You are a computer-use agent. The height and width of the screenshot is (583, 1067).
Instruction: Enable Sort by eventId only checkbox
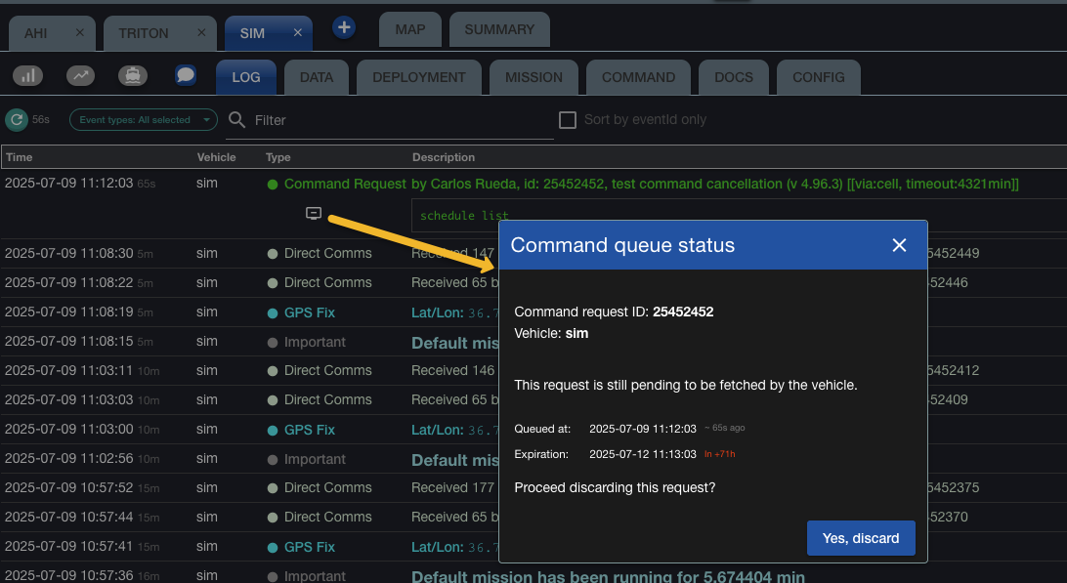[567, 120]
